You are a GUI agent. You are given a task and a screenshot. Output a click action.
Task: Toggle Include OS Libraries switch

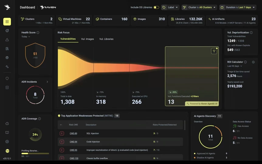[x=156, y=7]
